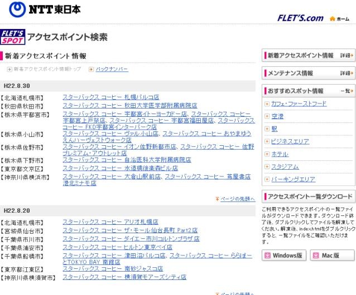This screenshot has width=356, height=295.
Task: Open 宇都宮福田屋店 Starbucks link
Action: (162, 121)
